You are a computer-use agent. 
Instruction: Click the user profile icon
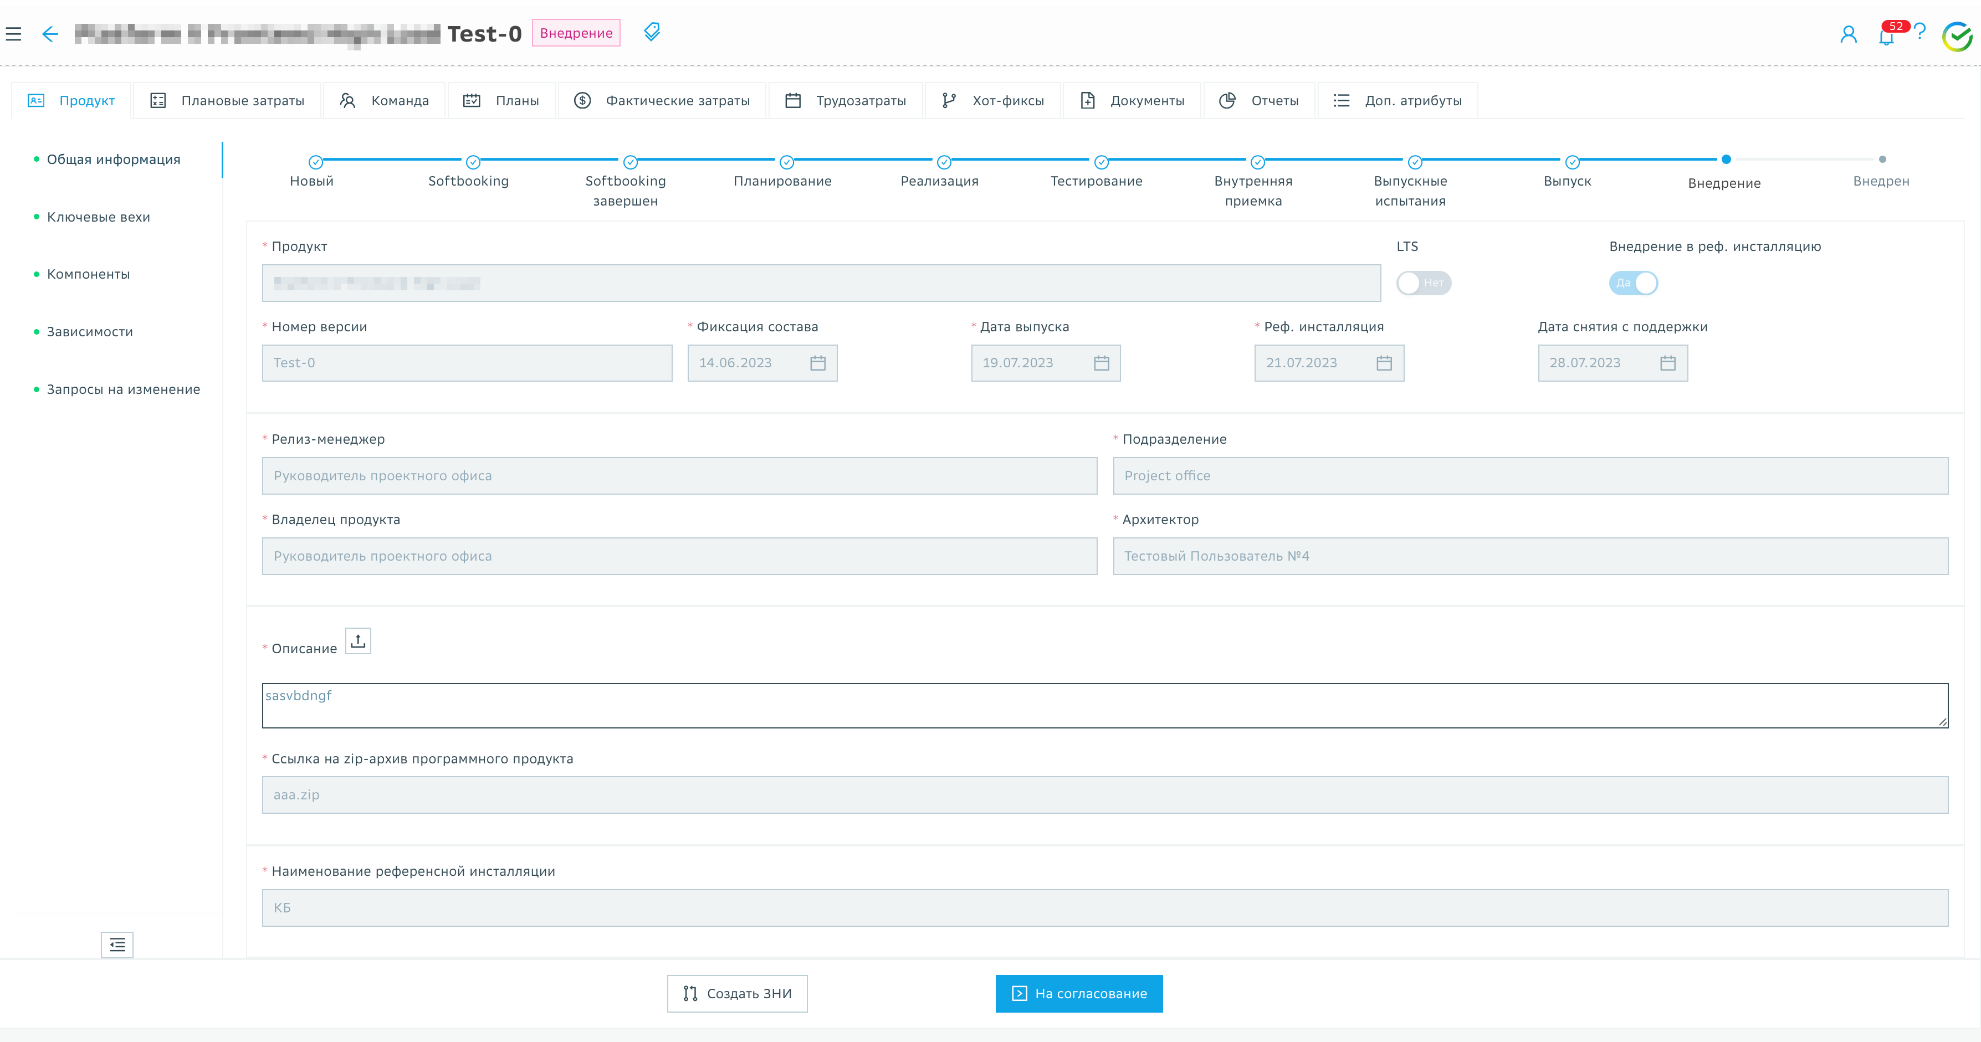(x=1848, y=34)
